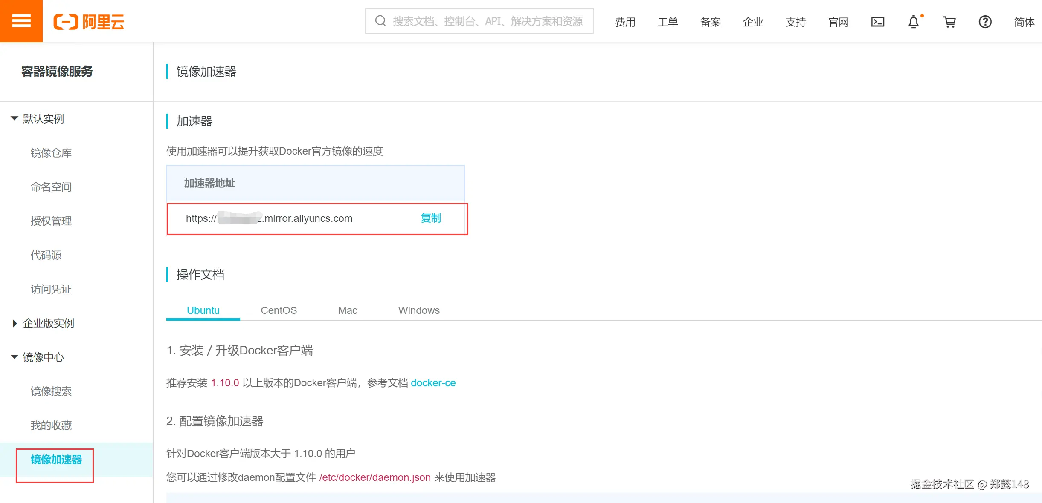The image size is (1042, 503).
Task: Open 授权管理 in the sidebar
Action: click(x=51, y=221)
